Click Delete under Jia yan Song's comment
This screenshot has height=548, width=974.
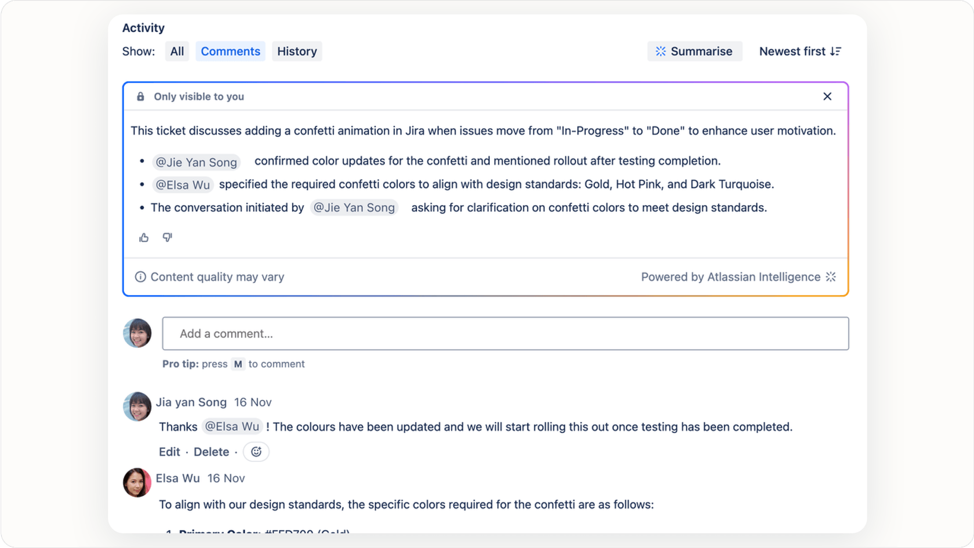211,452
